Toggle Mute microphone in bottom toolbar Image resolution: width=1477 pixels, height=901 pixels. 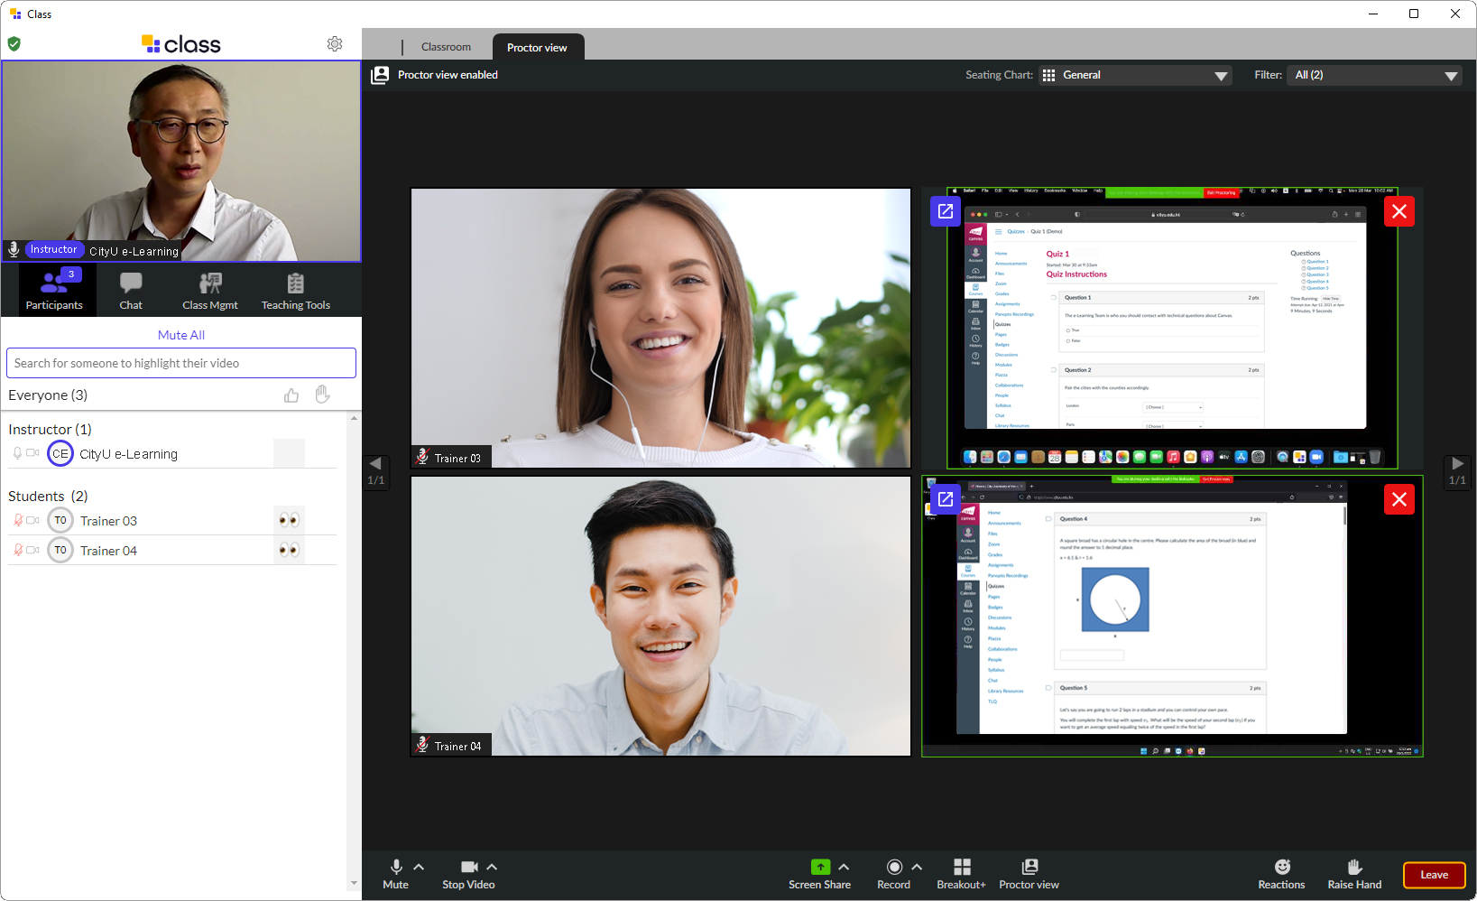pyautogui.click(x=395, y=873)
